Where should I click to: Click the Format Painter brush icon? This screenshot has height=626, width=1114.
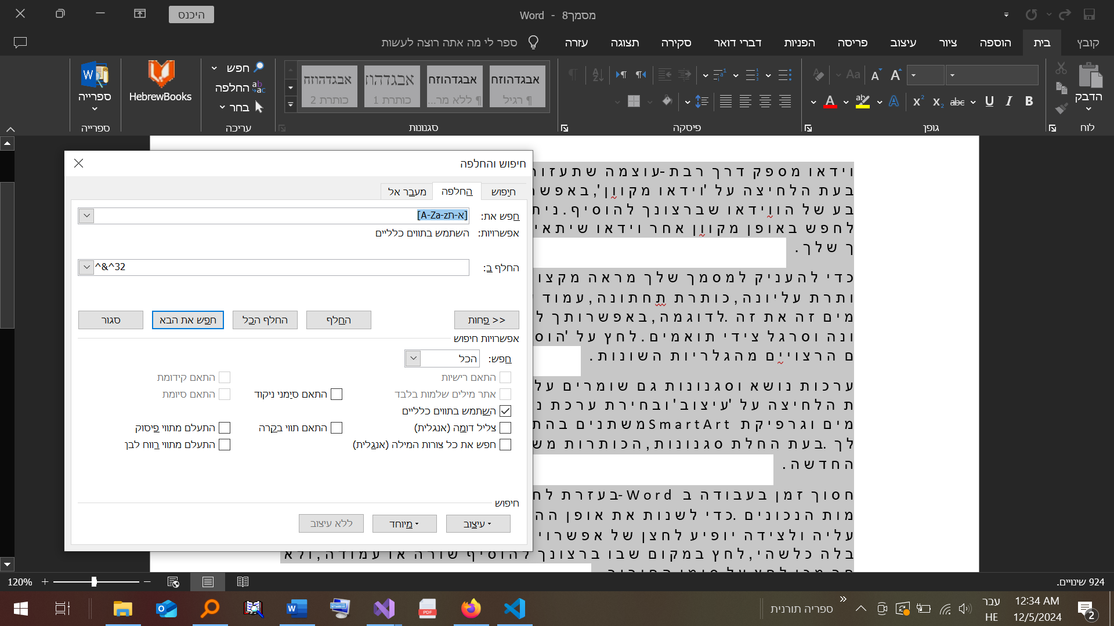(x=1061, y=108)
